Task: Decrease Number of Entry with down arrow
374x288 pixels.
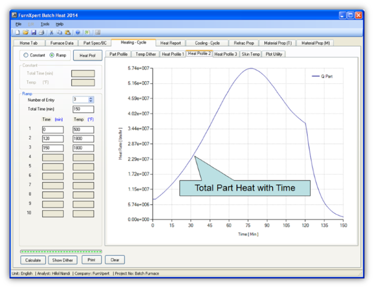Action: [91, 101]
